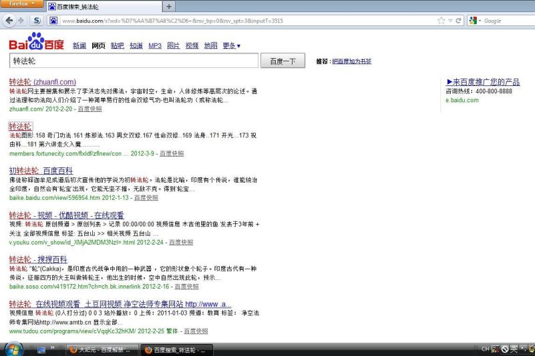Click the Firefox menu button
Viewport: 535px width, 356px height.
pos(21,3)
